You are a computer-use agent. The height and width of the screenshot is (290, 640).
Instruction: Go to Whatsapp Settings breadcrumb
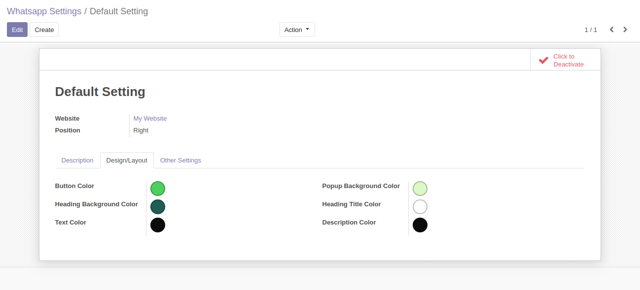tap(44, 11)
